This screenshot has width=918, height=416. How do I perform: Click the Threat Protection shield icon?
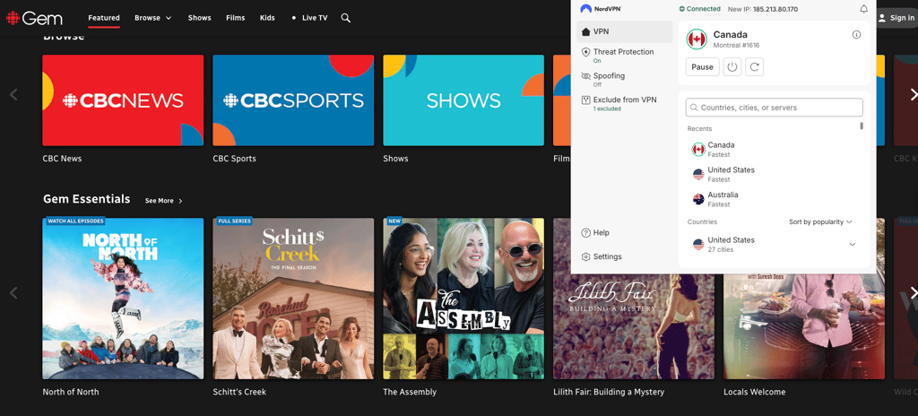585,52
